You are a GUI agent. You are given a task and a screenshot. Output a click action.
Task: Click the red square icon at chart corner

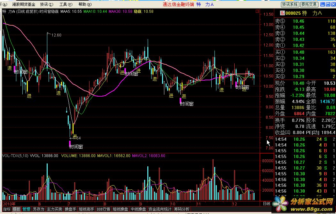(x=257, y=12)
